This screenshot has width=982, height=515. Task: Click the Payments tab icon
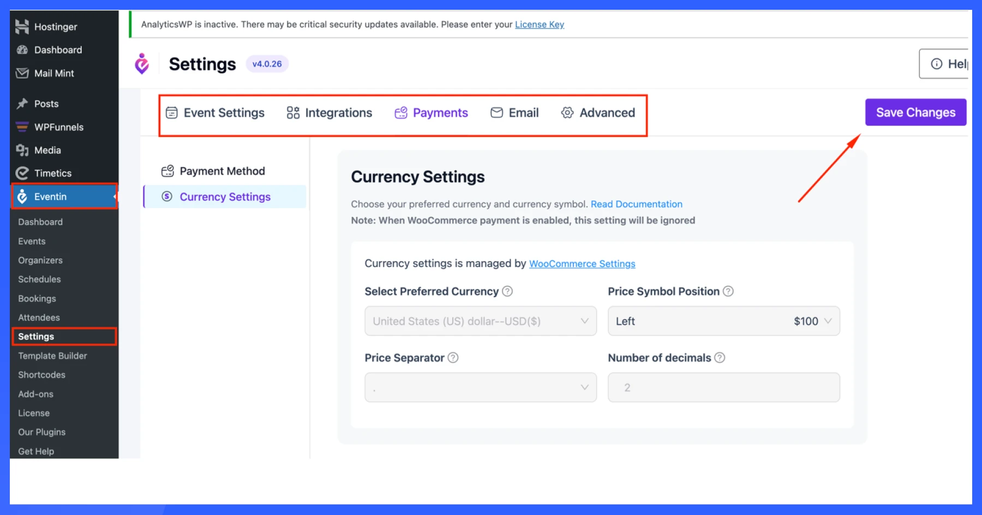coord(401,113)
